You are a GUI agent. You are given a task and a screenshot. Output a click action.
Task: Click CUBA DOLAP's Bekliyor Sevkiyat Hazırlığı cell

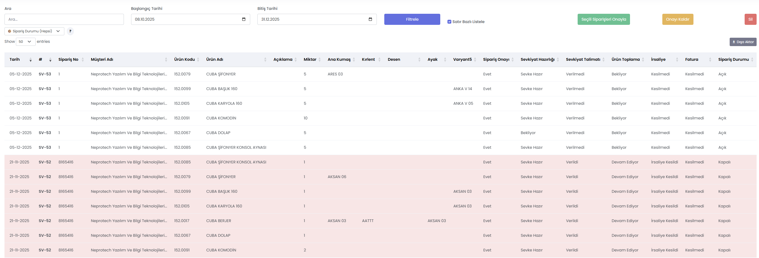[528, 133]
